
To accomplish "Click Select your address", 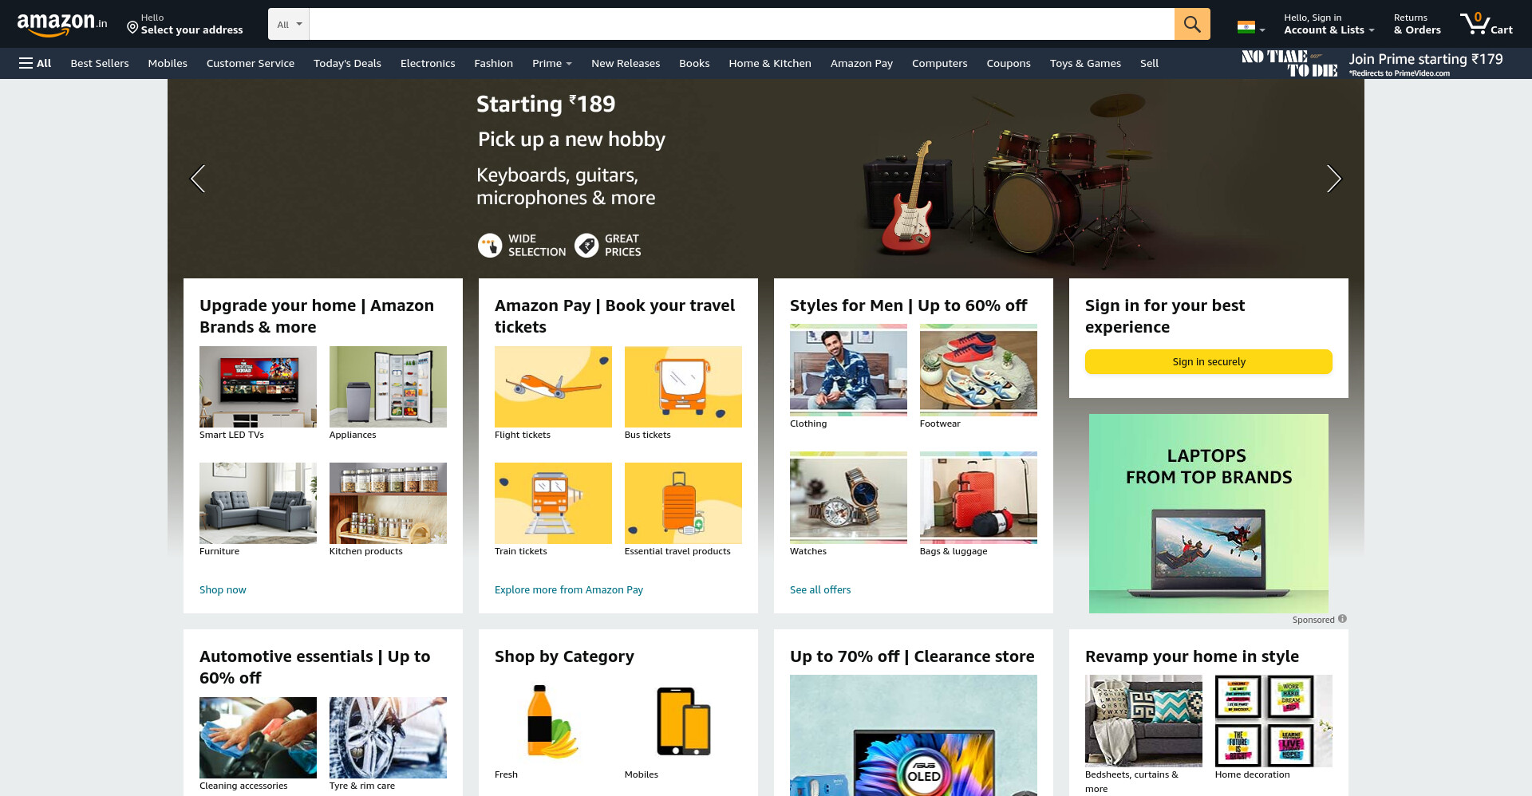I will click(x=191, y=30).
